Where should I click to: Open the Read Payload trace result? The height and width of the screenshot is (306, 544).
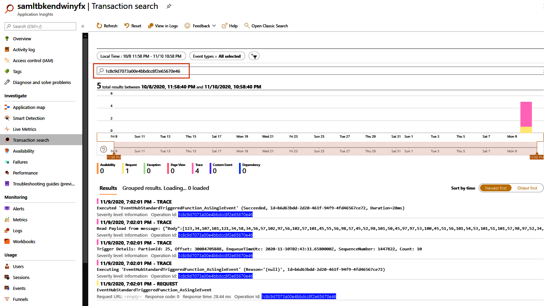tap(320, 229)
